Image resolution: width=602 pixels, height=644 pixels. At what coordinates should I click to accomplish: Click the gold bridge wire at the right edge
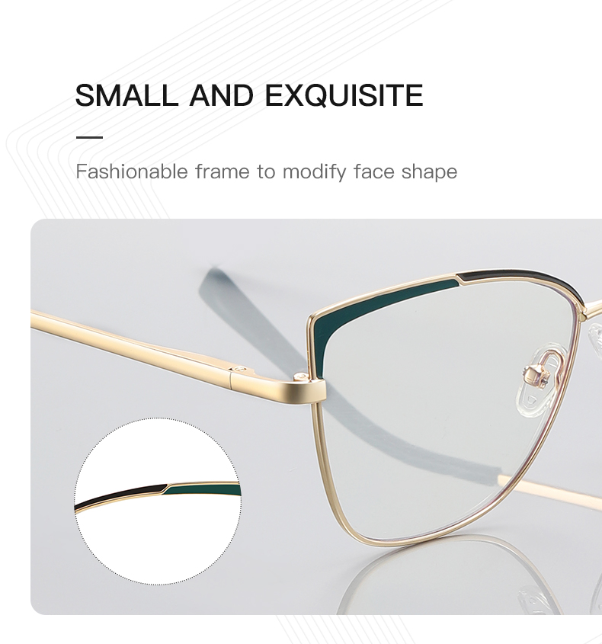pyautogui.click(x=593, y=309)
